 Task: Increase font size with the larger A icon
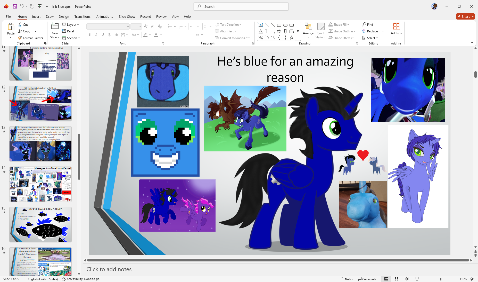coord(146,26)
